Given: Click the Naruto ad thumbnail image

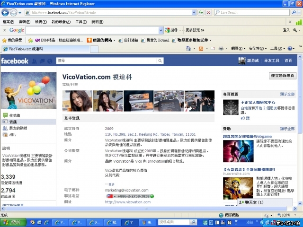Looking at the screenshot, I should (238, 188).
